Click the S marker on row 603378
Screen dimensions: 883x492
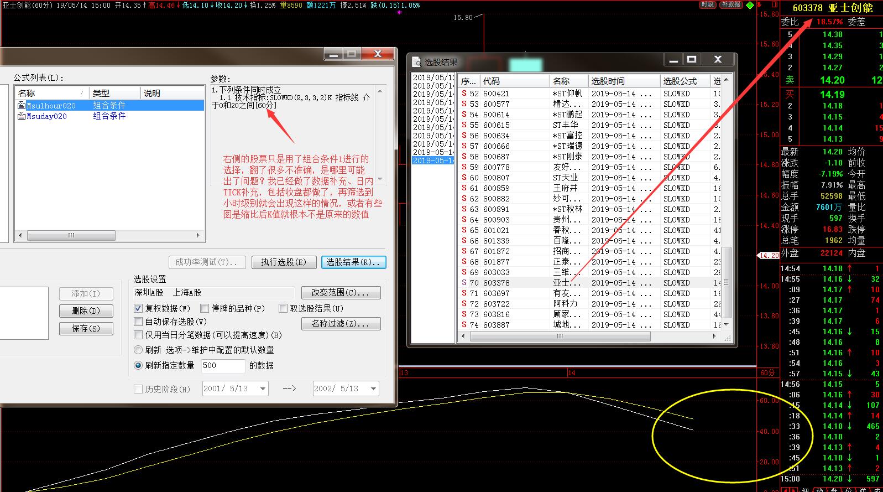click(464, 283)
